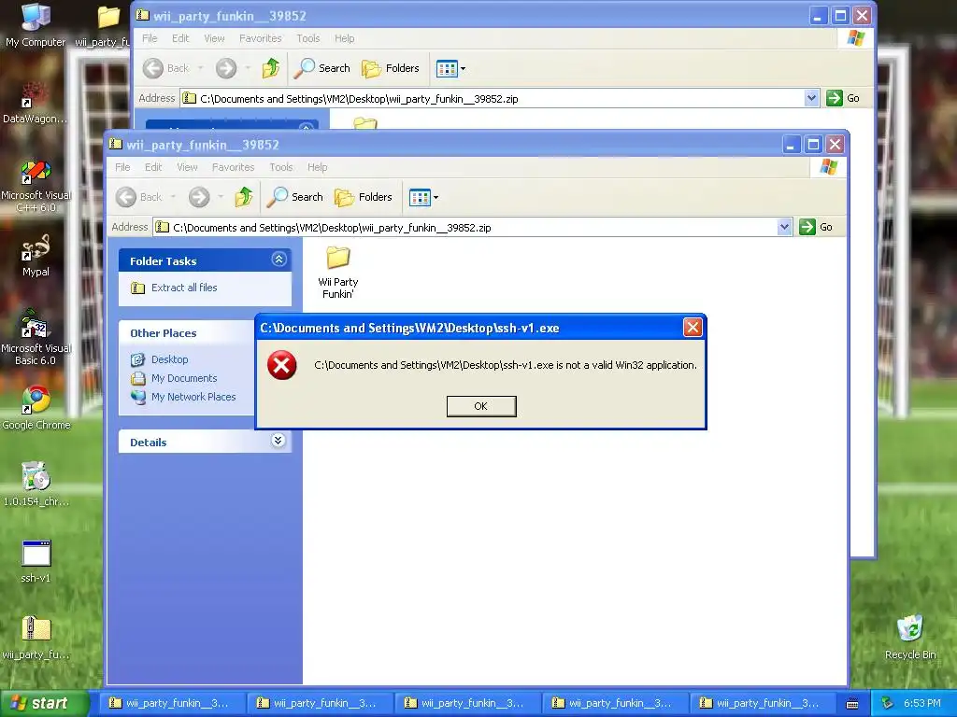Click system tray network icon
Screen dimensions: 957x717
pos(888,703)
